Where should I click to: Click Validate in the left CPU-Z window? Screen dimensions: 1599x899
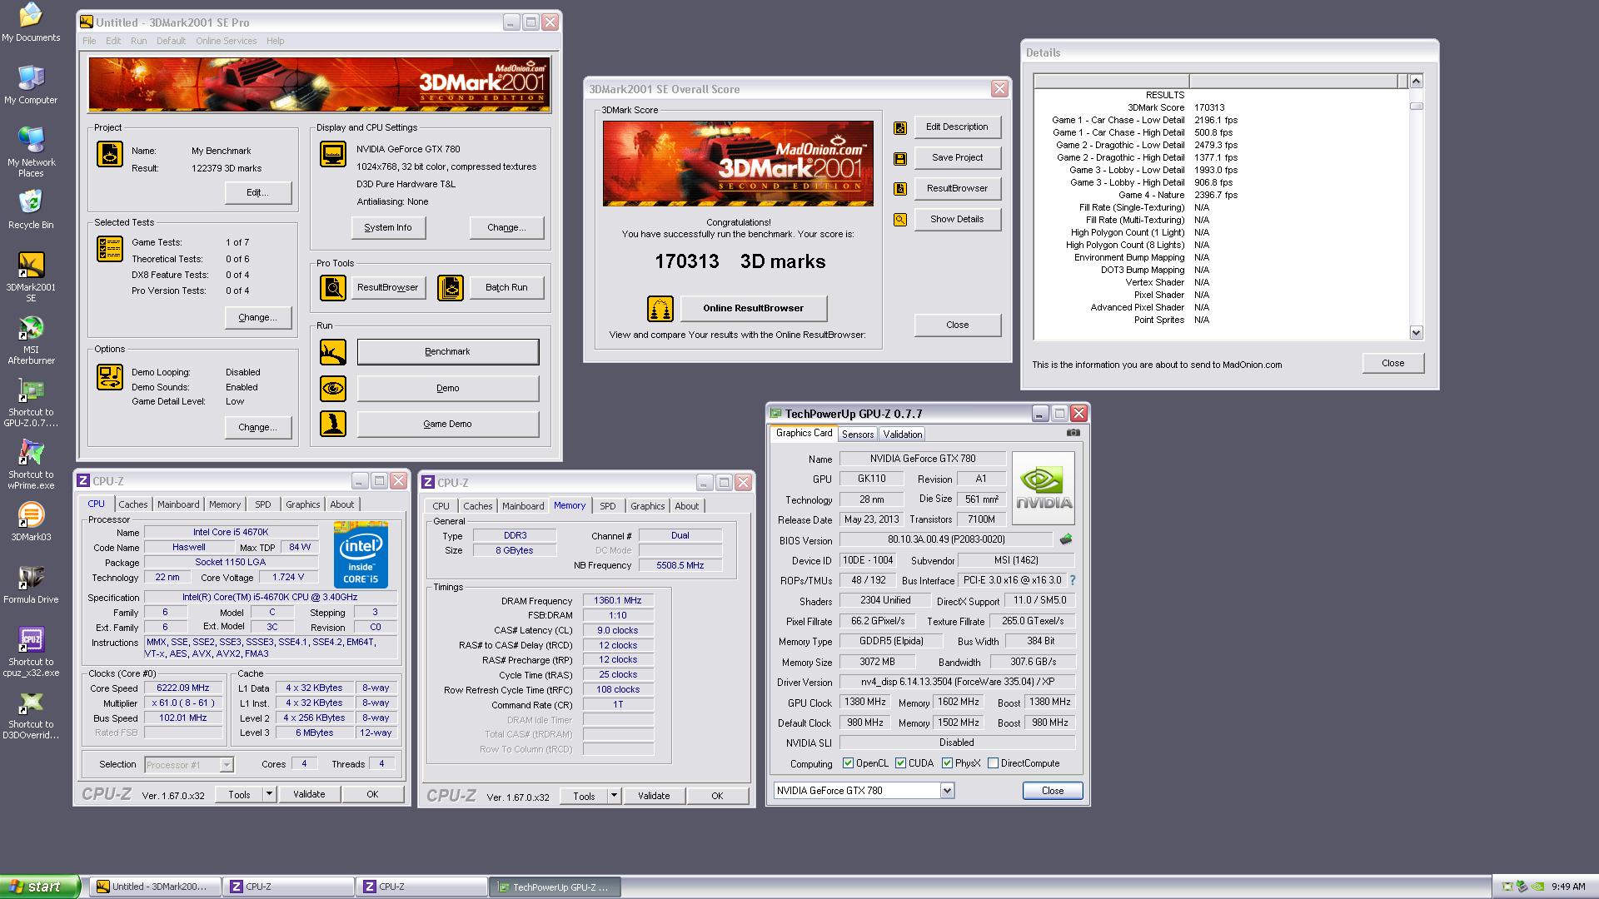click(x=309, y=795)
